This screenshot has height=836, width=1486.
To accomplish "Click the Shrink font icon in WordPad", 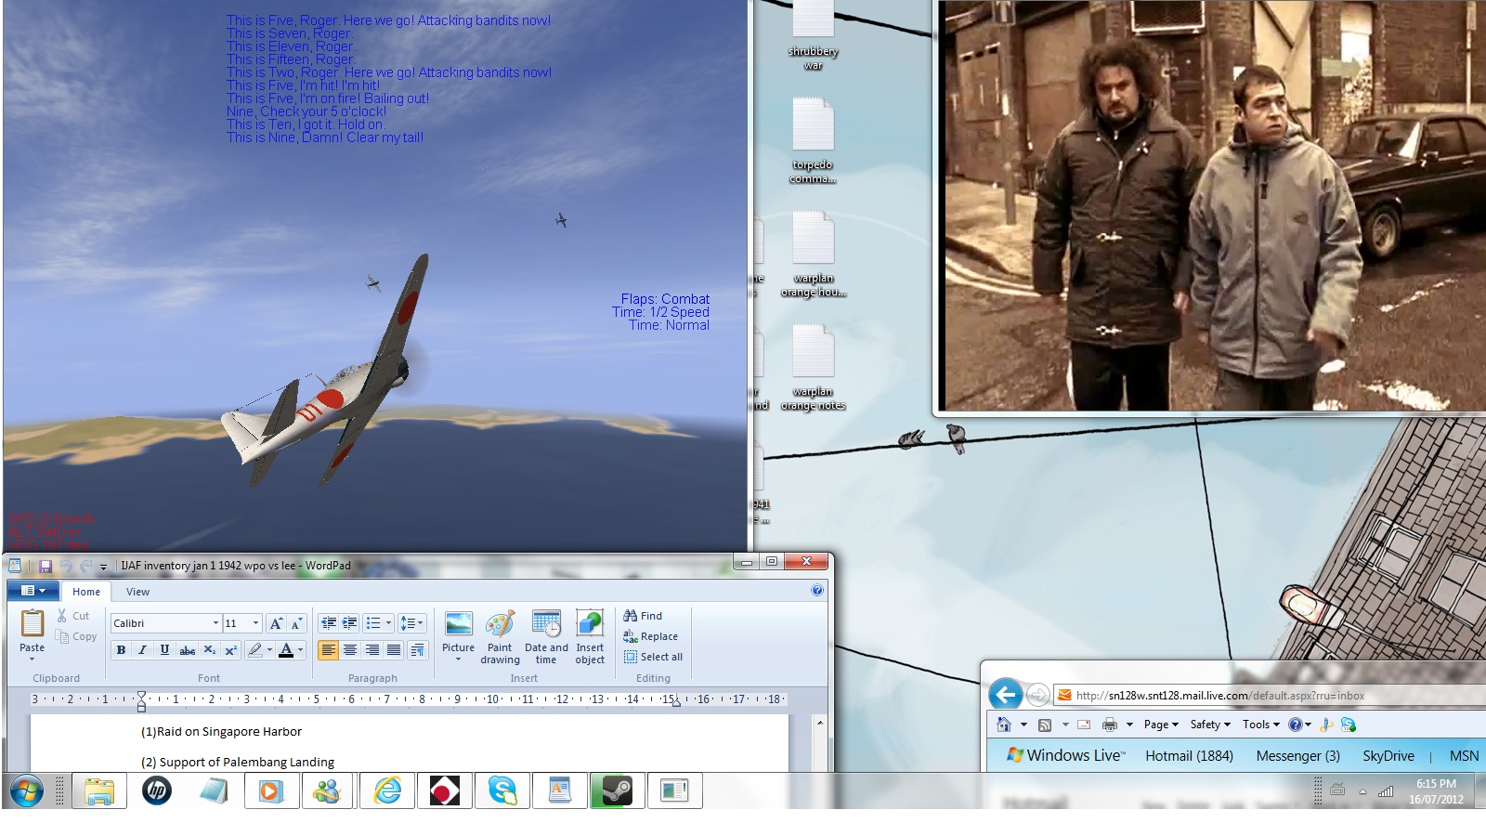I will pos(296,623).
